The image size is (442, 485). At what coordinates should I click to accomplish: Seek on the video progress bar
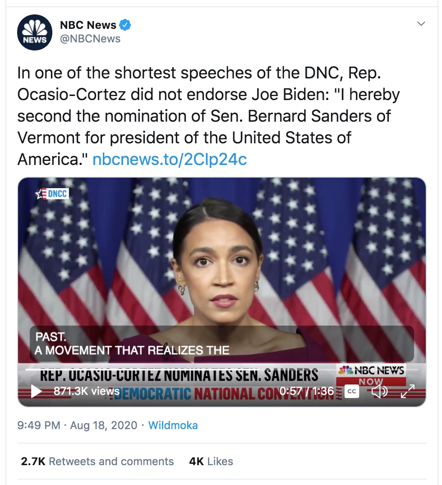coord(221,369)
